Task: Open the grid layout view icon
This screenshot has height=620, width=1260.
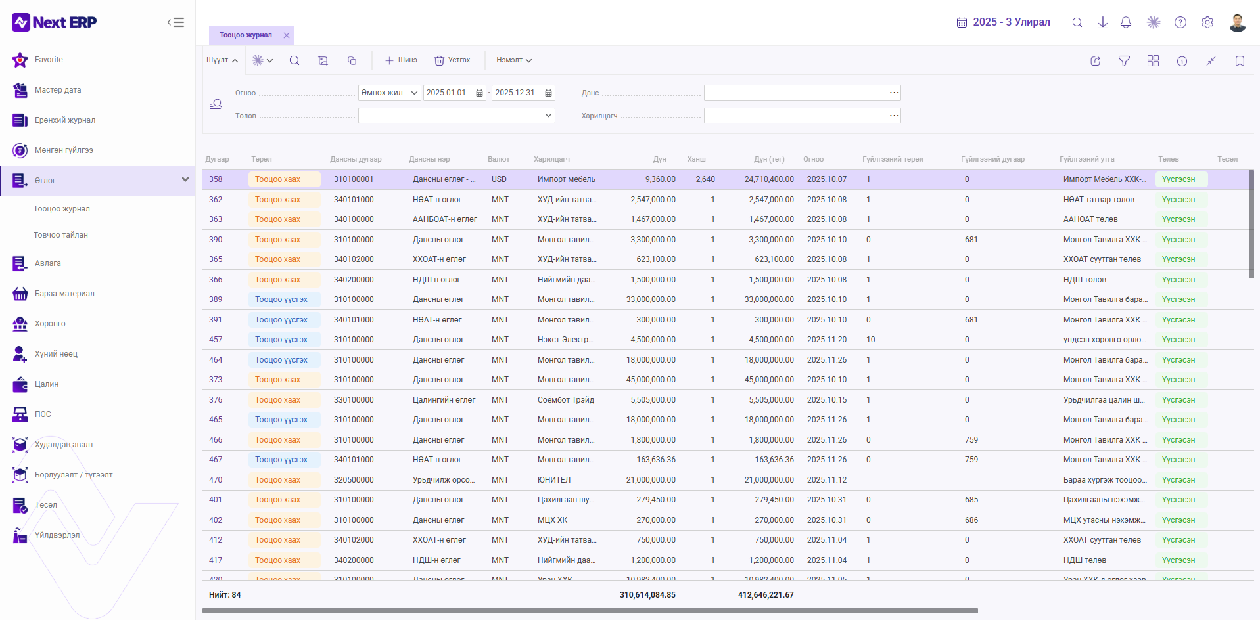Action: coord(1153,61)
